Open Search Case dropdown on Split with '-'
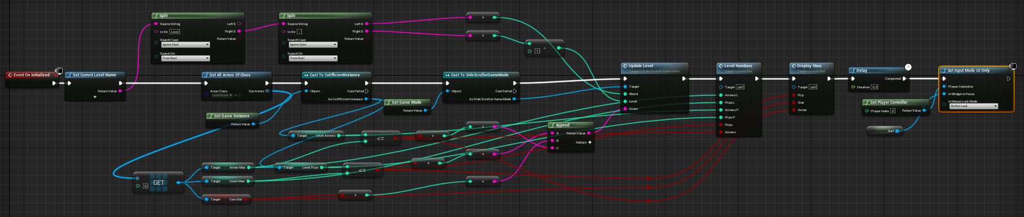Viewport: 1024px width, 217px height. [x=313, y=44]
